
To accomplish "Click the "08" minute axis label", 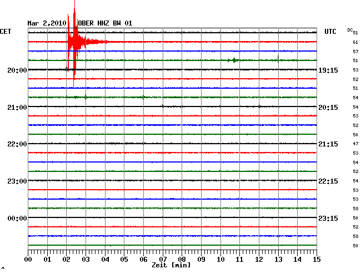I will tap(182, 260).
